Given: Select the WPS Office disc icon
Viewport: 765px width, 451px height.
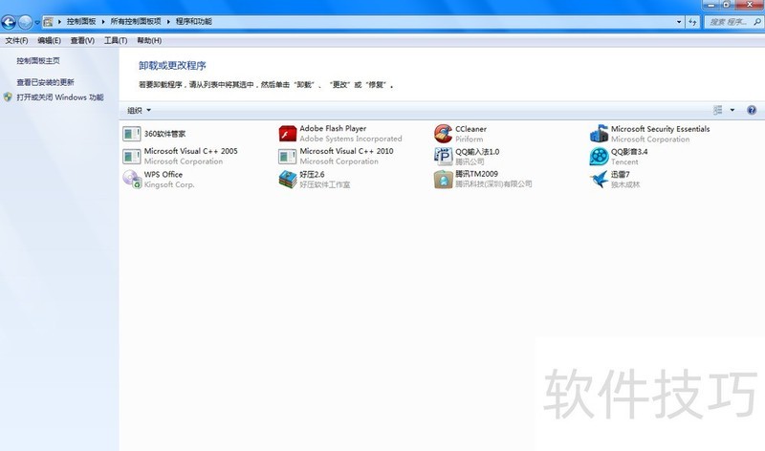Looking at the screenshot, I should (132, 179).
